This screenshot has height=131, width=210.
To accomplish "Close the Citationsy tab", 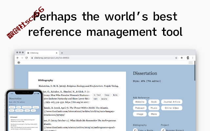I will point(56,53).
